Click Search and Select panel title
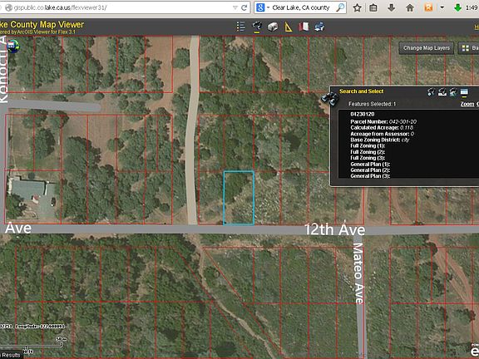 pyautogui.click(x=362, y=91)
